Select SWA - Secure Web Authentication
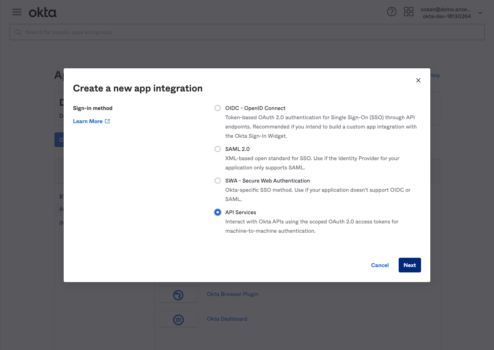This screenshot has height=350, width=494. pos(218,181)
